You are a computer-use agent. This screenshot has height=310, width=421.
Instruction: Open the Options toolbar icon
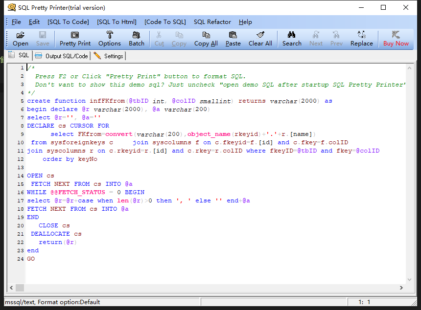coord(110,39)
